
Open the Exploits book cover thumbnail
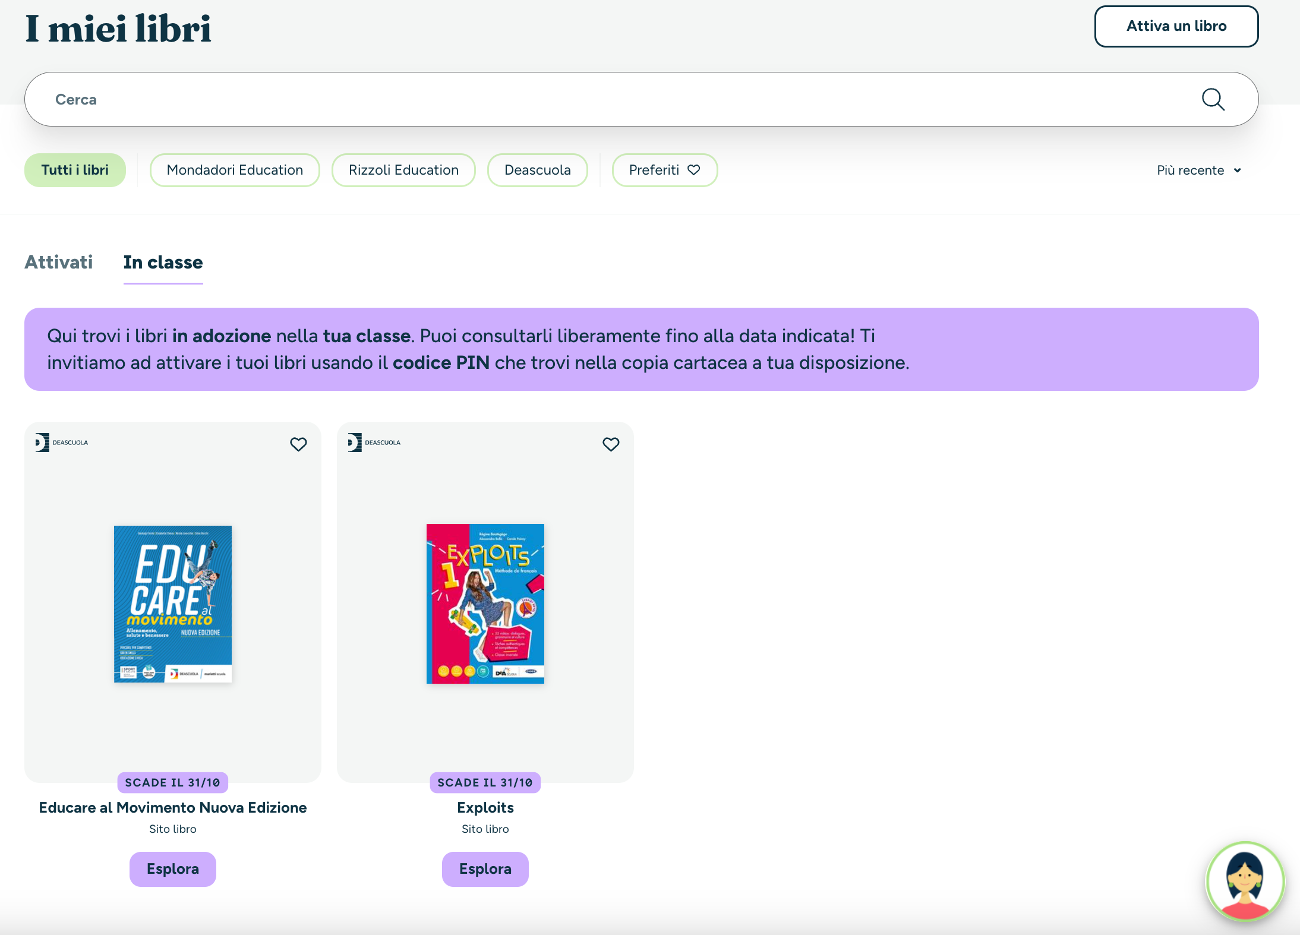485,604
